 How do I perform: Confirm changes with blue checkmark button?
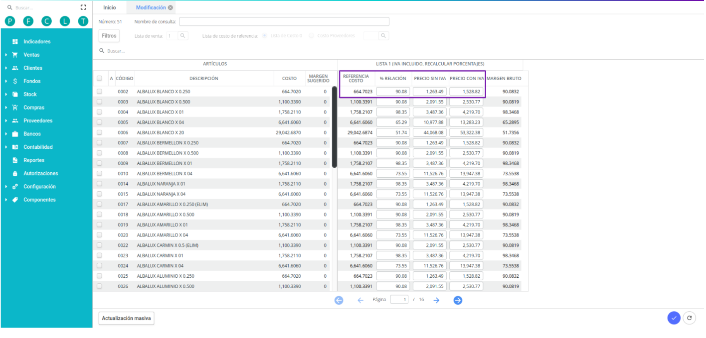pyautogui.click(x=674, y=318)
